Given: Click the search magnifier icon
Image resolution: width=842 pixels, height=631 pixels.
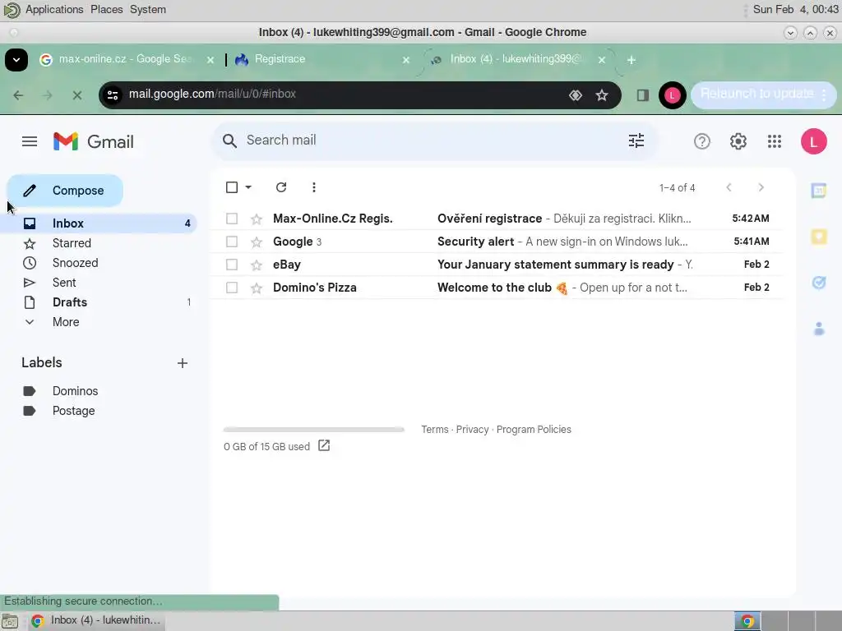Looking at the screenshot, I should click(x=230, y=140).
